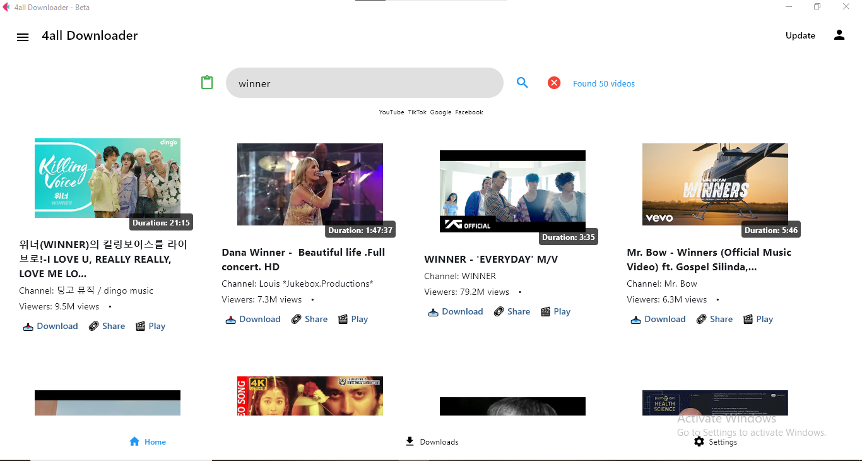Click 'Viewers: 79.2M views' text

click(x=467, y=292)
